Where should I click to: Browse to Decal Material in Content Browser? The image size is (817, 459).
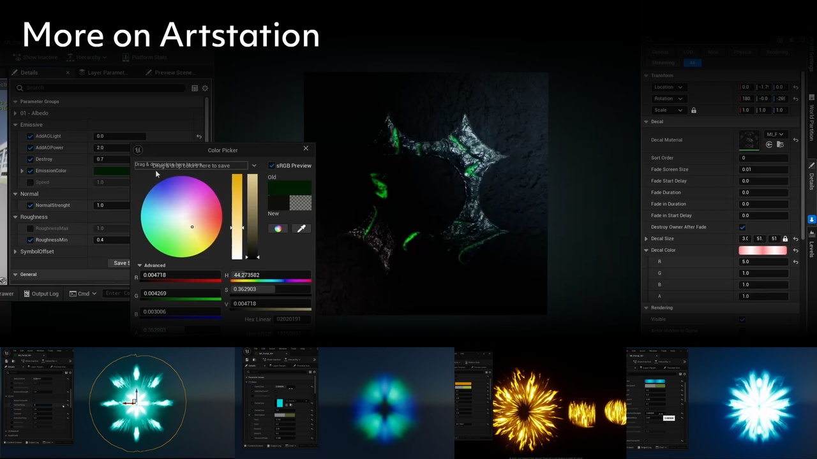pyautogui.click(x=779, y=145)
